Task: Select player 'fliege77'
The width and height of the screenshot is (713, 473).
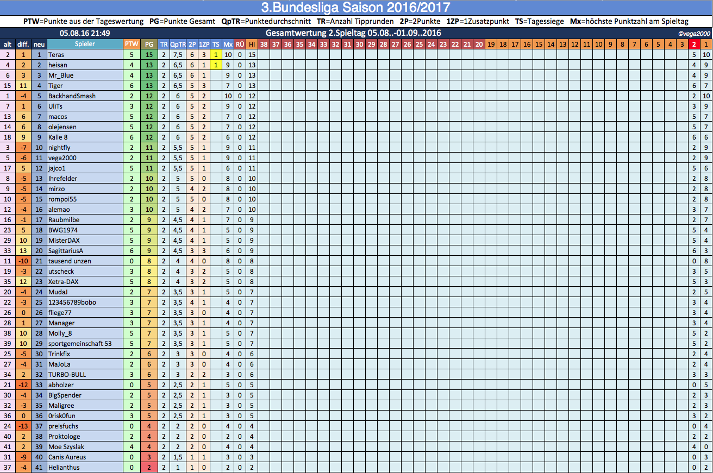Action: [84, 313]
